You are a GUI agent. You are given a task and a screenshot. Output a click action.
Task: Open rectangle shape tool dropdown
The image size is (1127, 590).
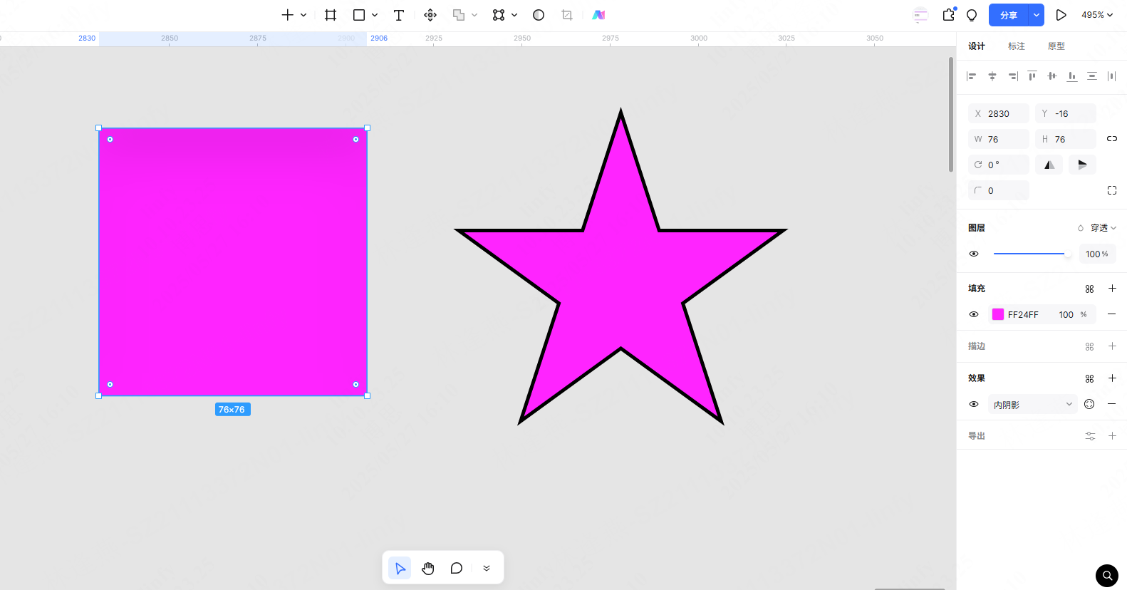(375, 15)
